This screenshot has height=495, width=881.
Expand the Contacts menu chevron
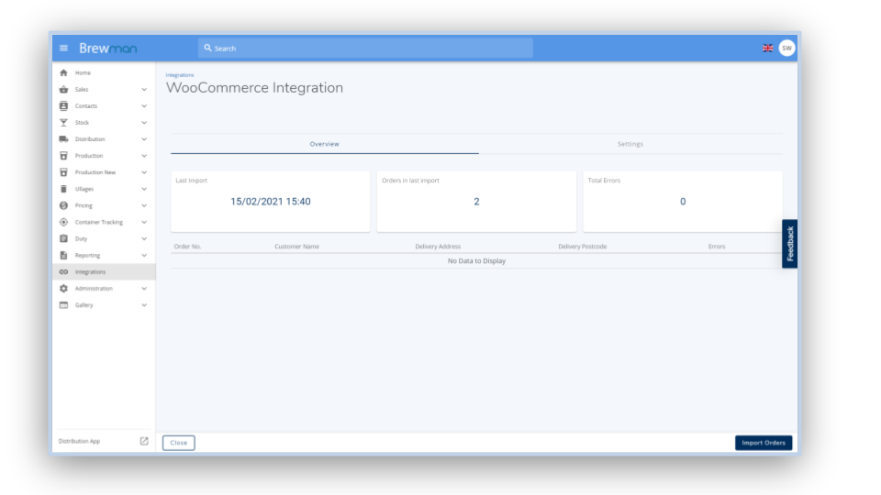click(x=144, y=106)
